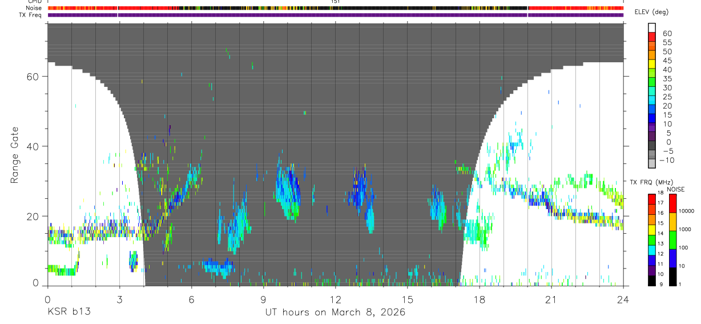The height and width of the screenshot is (324, 701).
Task: Click the orange 1000–10000 NOISE swatch
Action: (x=672, y=222)
